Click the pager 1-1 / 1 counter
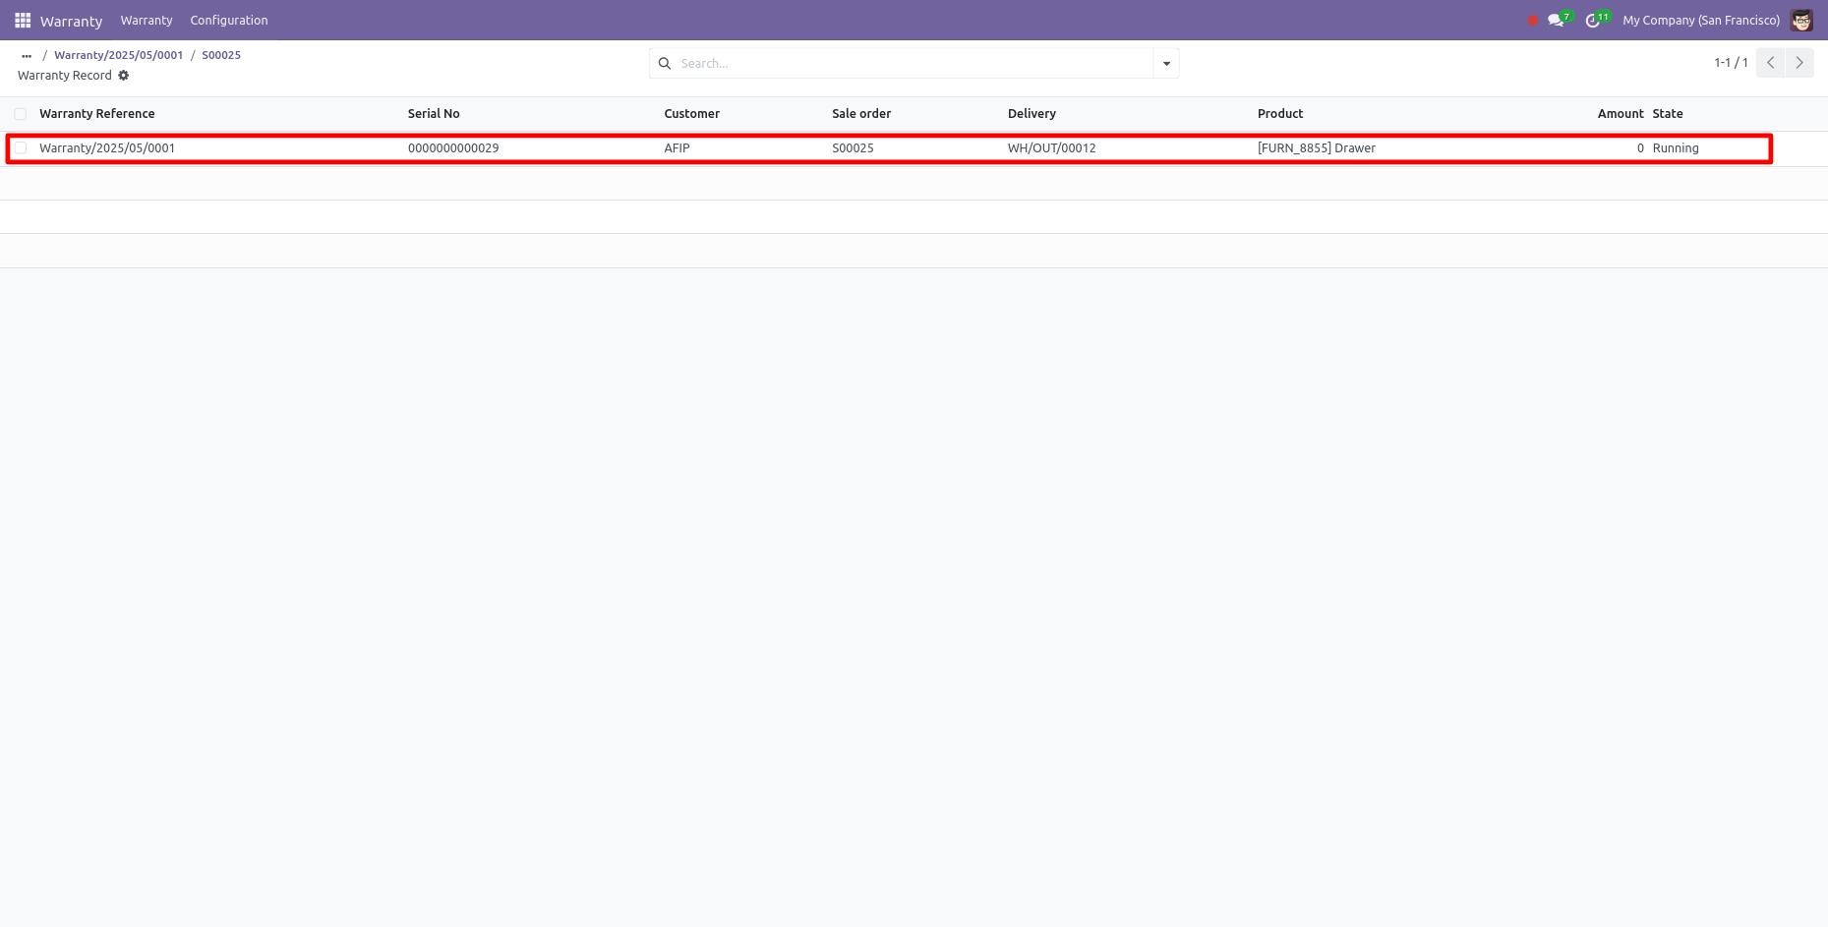The height and width of the screenshot is (927, 1828). pos(1731,62)
